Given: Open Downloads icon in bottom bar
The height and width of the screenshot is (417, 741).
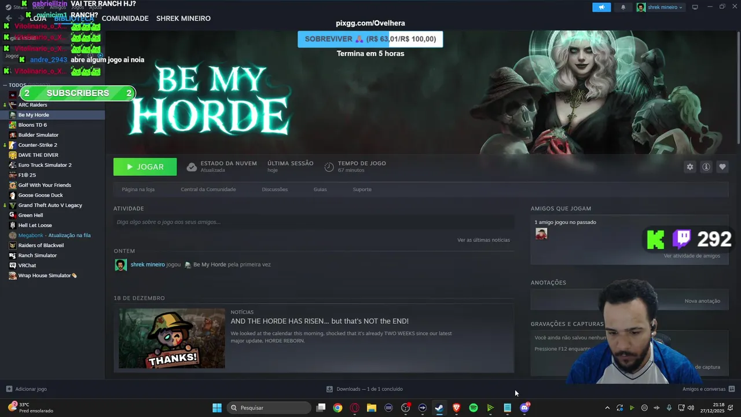Looking at the screenshot, I should click(x=329, y=389).
